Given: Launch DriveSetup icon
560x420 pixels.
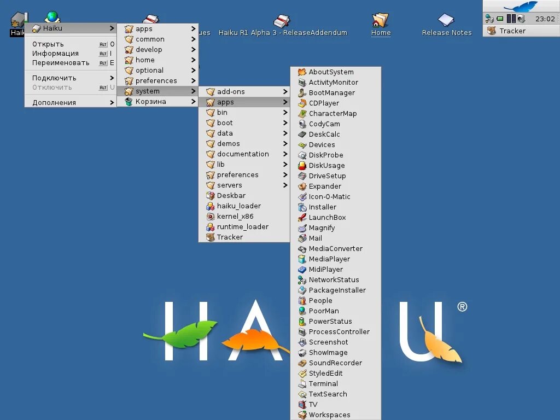Looking at the screenshot, I should point(302,176).
